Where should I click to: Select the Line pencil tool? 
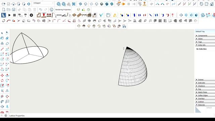tap(2, 49)
